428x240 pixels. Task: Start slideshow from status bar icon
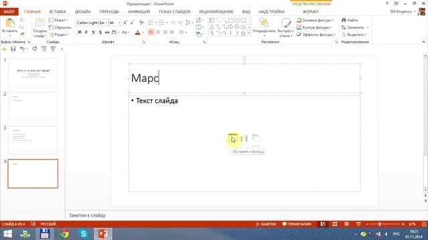[358, 224]
